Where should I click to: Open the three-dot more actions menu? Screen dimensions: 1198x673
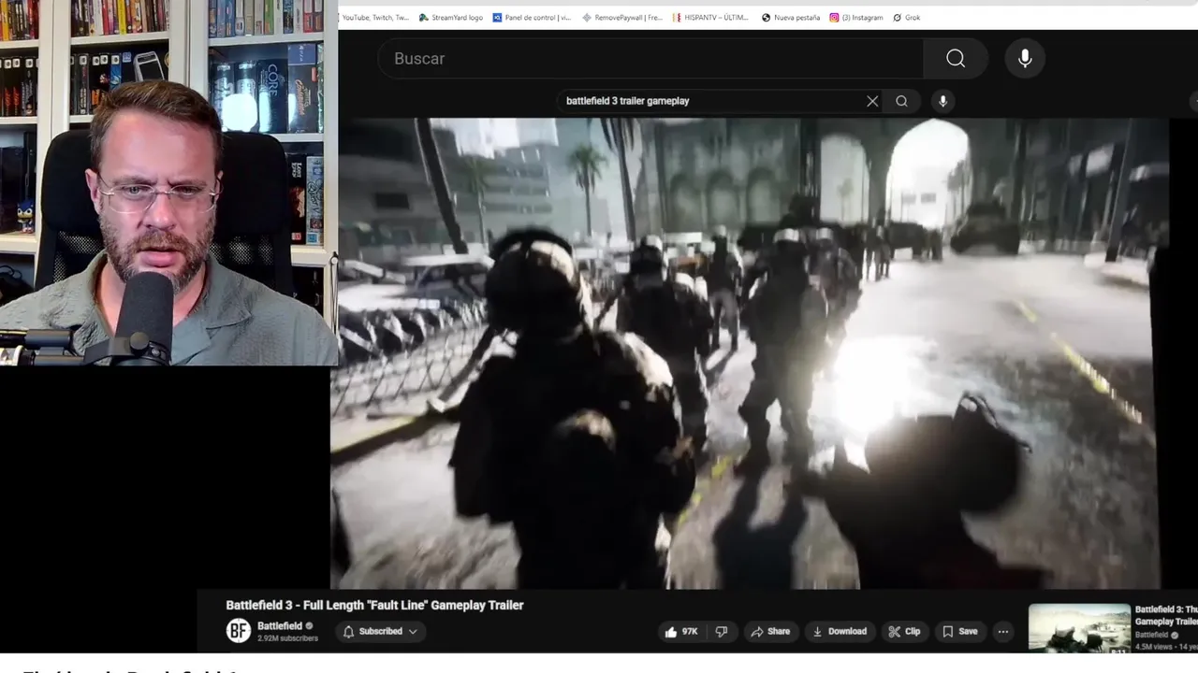(1003, 632)
